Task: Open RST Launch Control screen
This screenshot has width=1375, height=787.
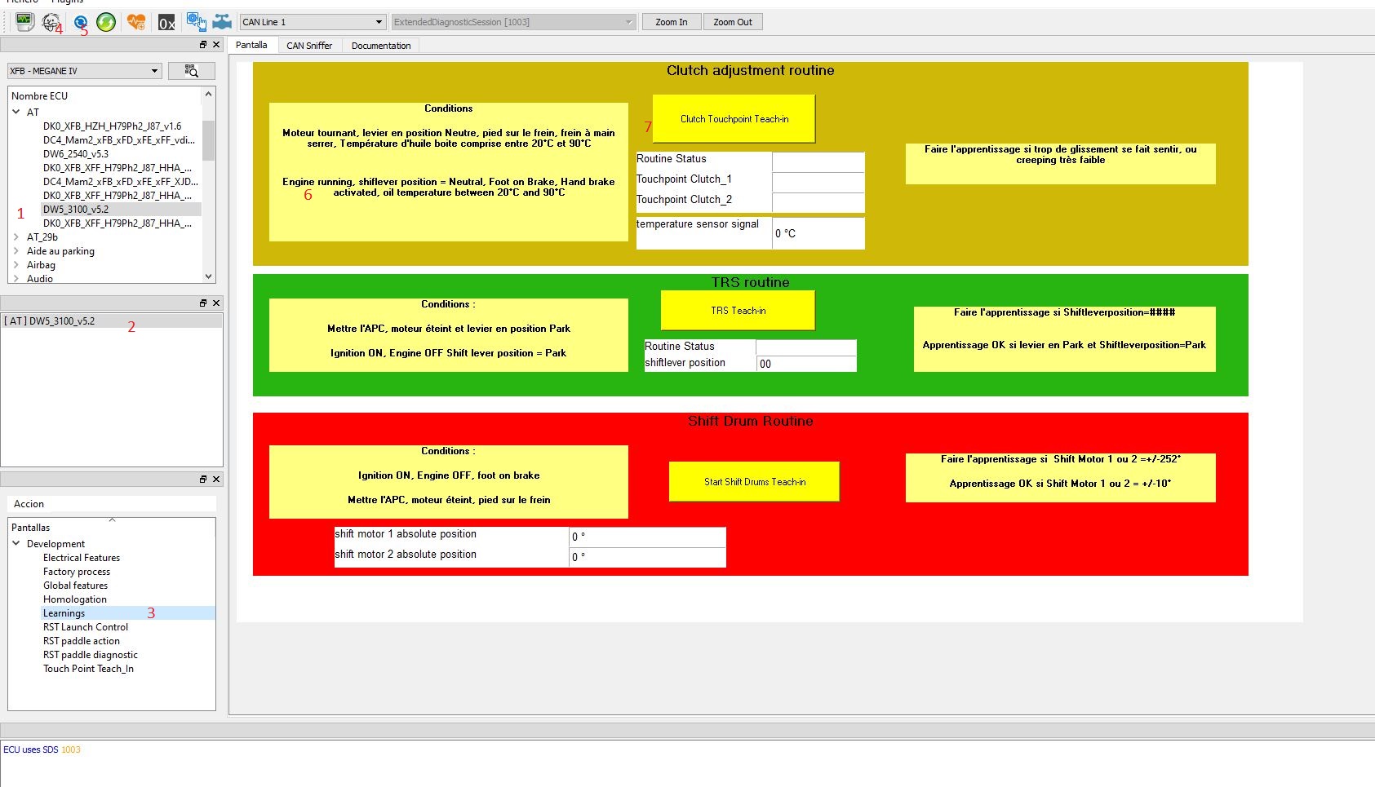Action: [x=86, y=627]
